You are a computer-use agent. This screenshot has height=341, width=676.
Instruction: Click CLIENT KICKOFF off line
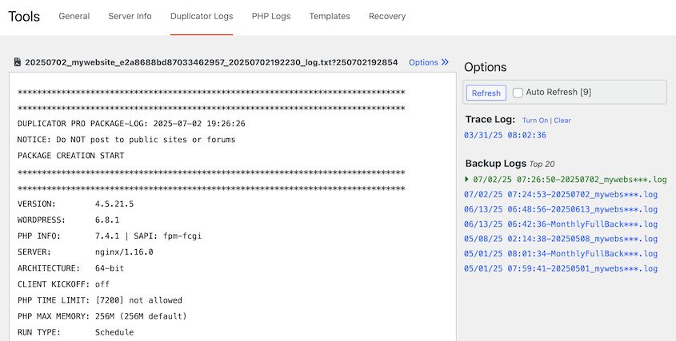tap(63, 284)
